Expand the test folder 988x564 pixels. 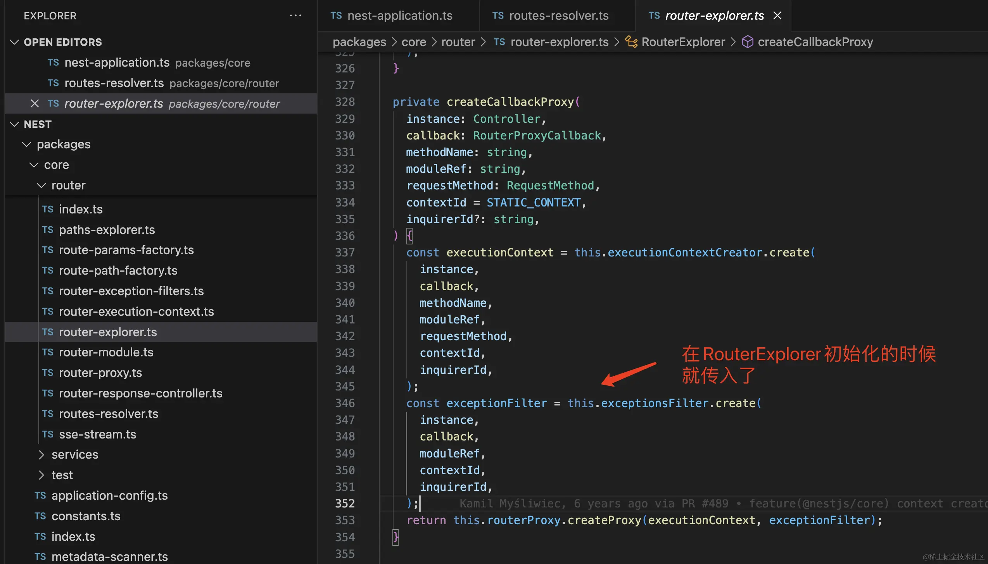tap(41, 475)
